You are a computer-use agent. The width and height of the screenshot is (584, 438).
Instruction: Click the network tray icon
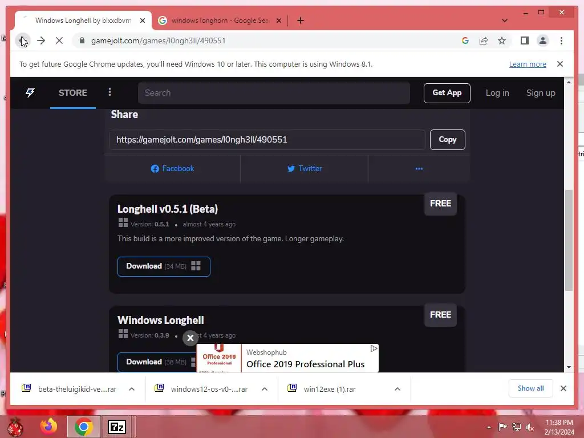click(517, 427)
